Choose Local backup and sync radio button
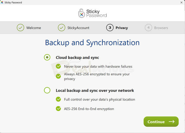 (47, 90)
